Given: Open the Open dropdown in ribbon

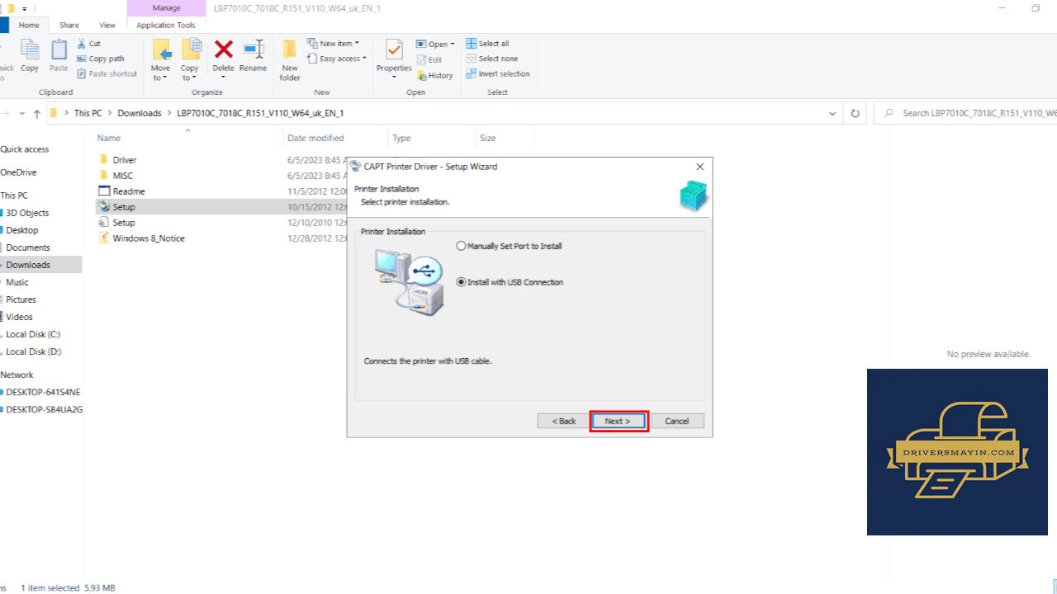Looking at the screenshot, I should point(435,44).
